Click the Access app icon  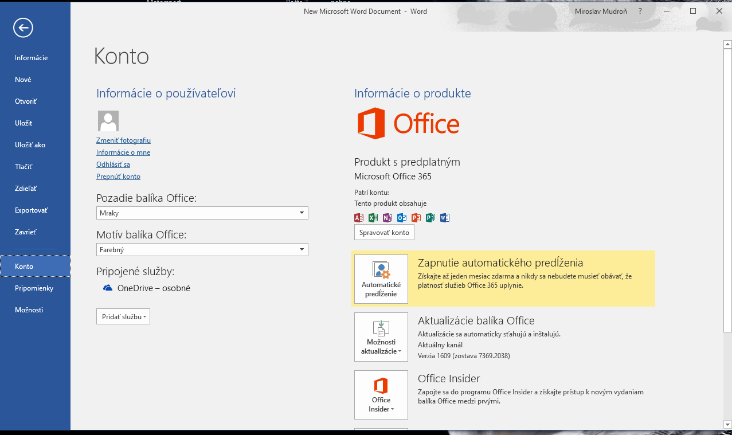tap(359, 218)
